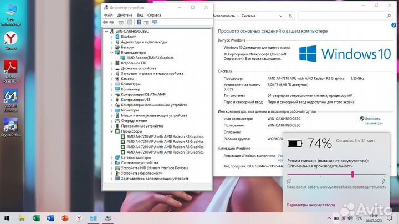This screenshot has height=224, width=399.
Task: Open File Explorer from taskbar
Action: click(x=22, y=218)
